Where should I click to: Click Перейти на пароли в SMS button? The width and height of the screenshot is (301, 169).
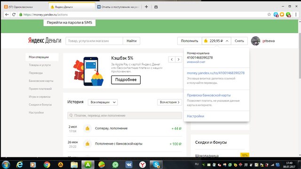[x=69, y=23]
